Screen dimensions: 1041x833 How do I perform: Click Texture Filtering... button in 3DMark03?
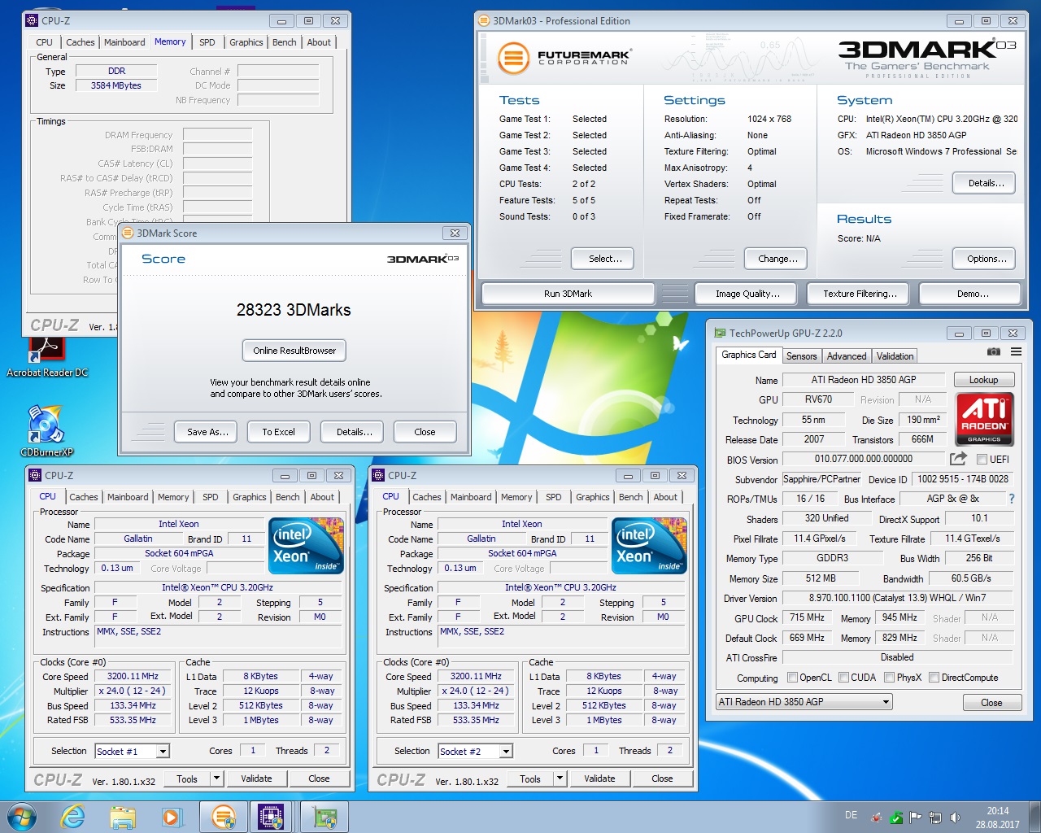tap(860, 294)
